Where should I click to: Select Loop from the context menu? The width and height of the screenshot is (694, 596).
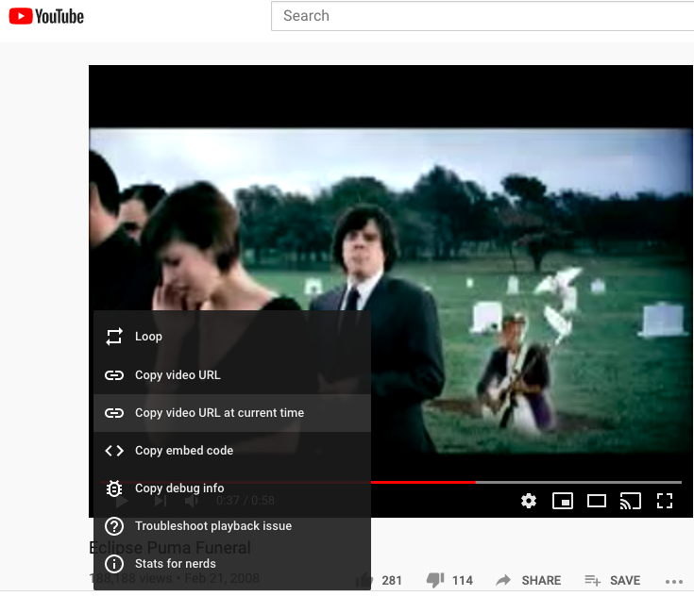coord(232,337)
